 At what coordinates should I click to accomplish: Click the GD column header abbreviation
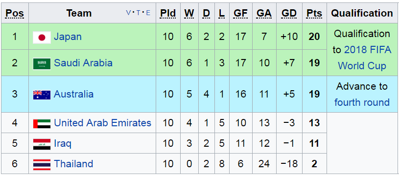pyautogui.click(x=289, y=13)
